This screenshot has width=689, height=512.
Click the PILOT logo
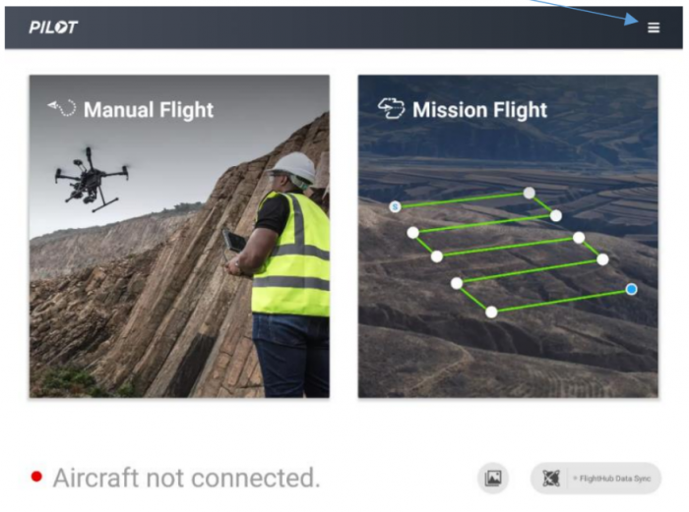pyautogui.click(x=53, y=28)
